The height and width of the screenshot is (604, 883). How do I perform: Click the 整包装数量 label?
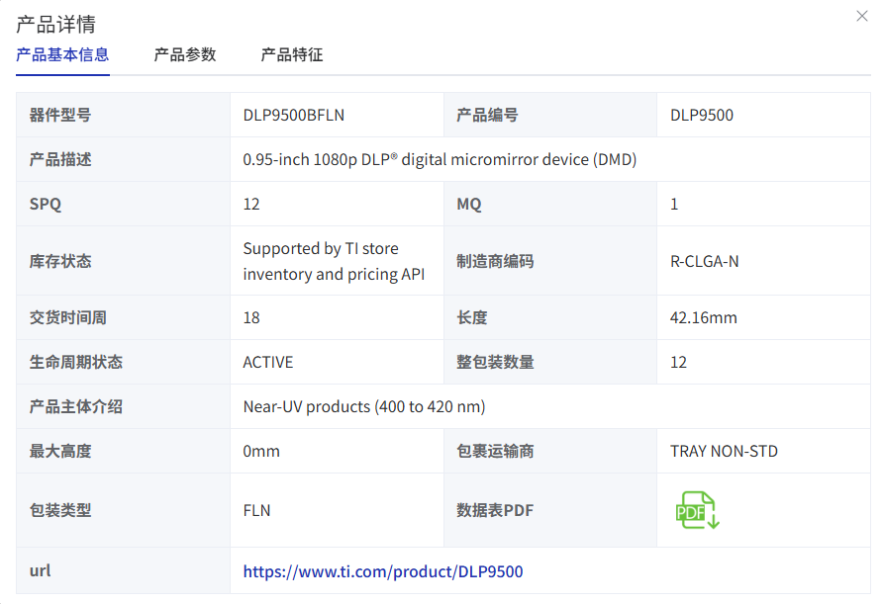[495, 362]
